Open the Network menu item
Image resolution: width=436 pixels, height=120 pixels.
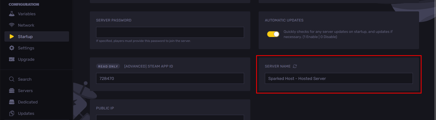(26, 25)
